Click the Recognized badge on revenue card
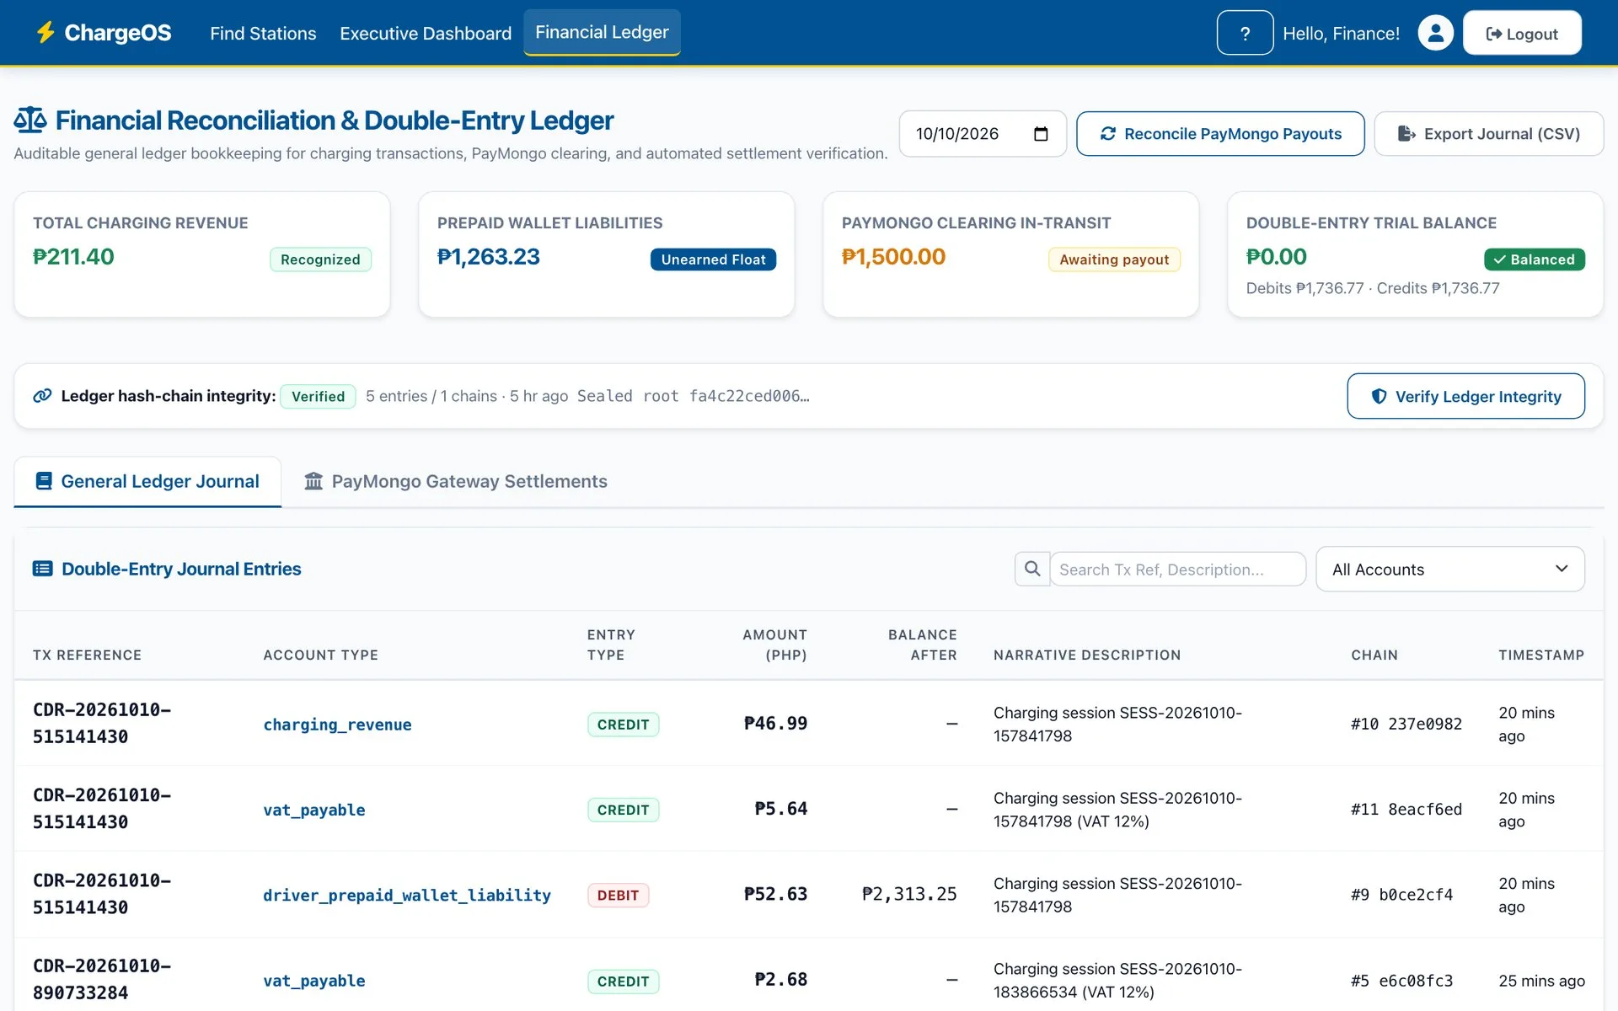Screen dimensions: 1618x1011 [320, 259]
